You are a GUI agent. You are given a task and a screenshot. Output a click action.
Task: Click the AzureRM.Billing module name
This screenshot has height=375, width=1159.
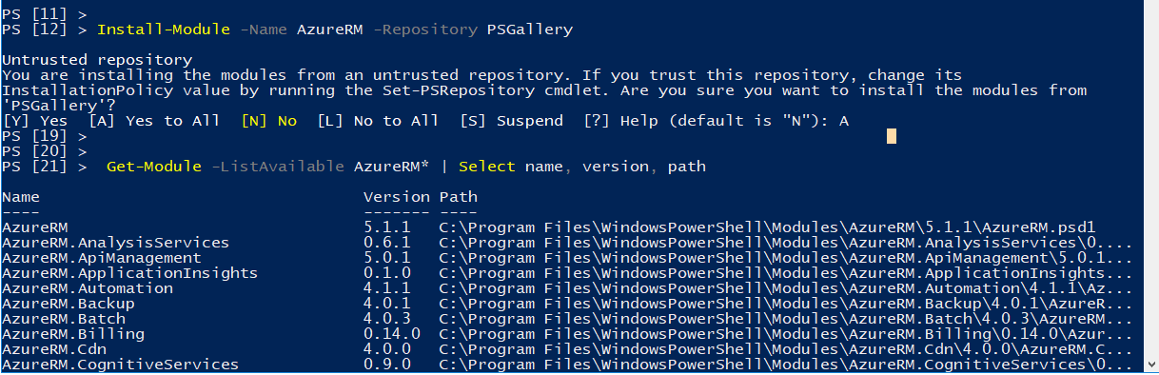(73, 334)
